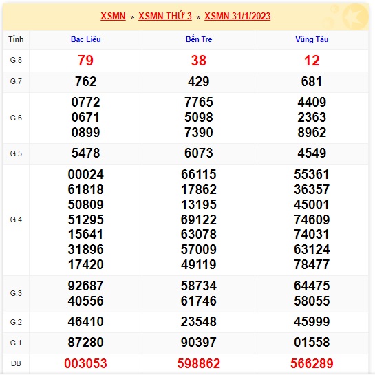Select the G.4 number 15641
375x375 pixels.
pyautogui.click(x=85, y=235)
